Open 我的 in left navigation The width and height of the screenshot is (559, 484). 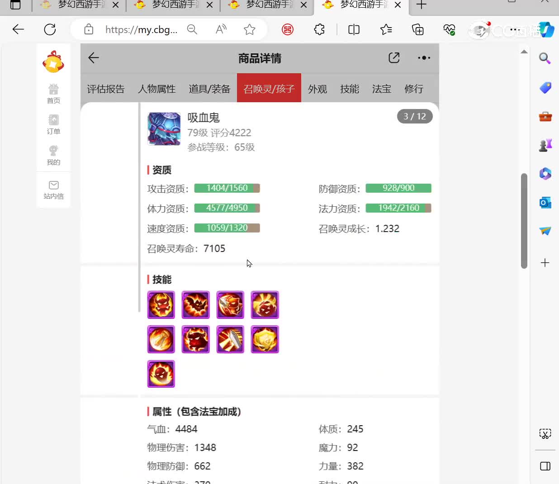(x=53, y=155)
